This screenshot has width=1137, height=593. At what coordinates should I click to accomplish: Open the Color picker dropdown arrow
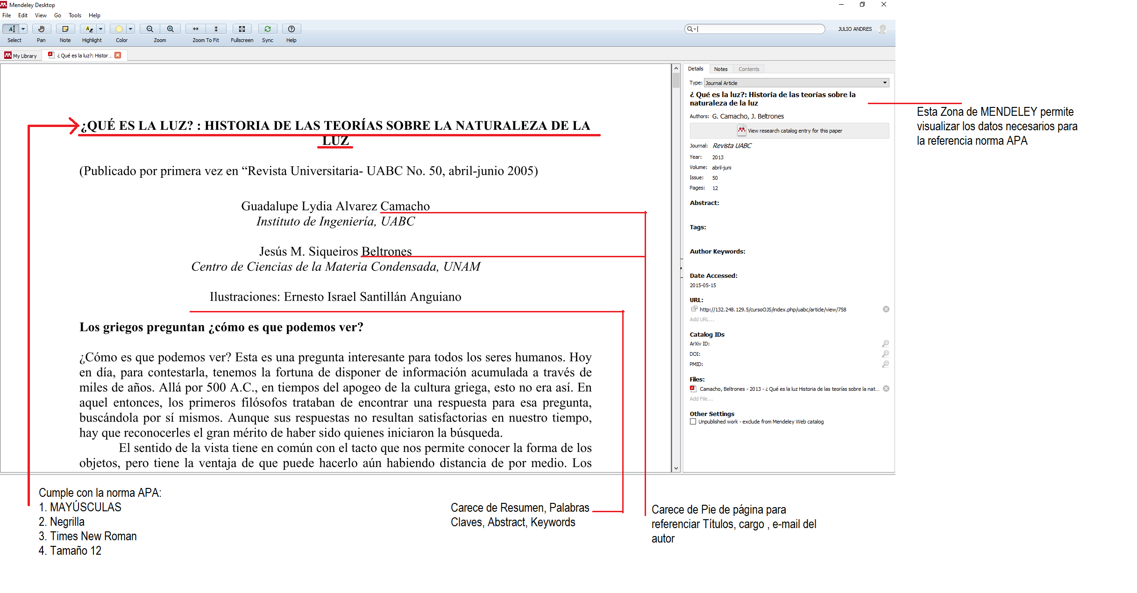130,29
